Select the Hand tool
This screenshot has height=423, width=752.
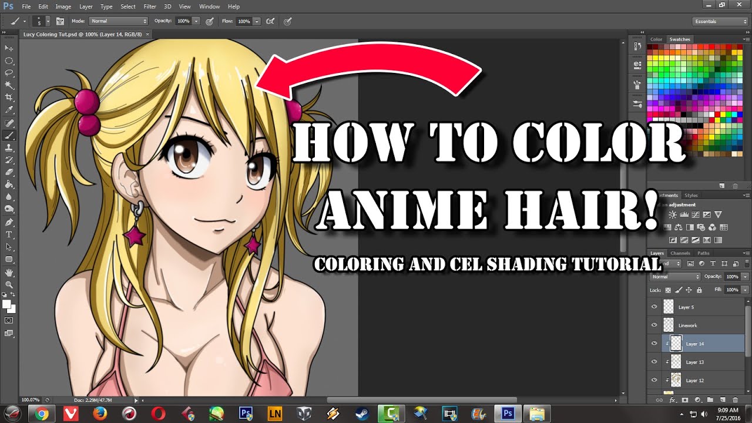tap(9, 272)
